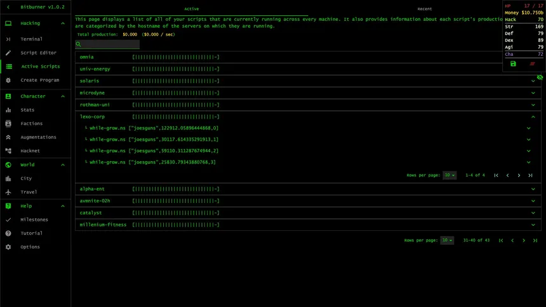
Task: Open server list rows per page dropdown
Action: click(447, 240)
